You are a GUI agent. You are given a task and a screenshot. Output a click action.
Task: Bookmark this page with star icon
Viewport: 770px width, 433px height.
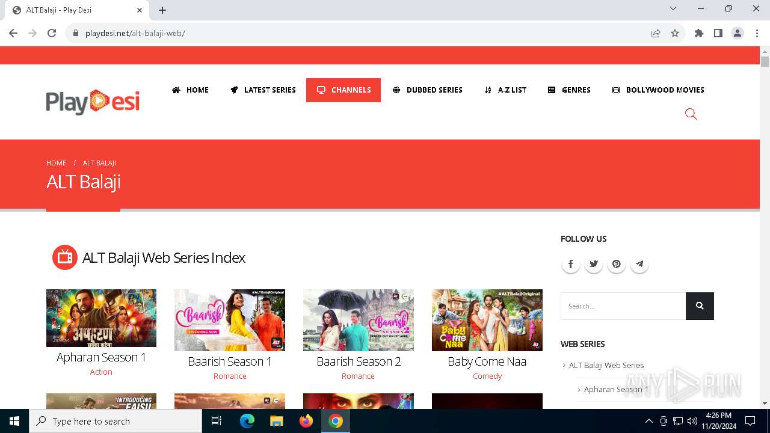point(675,33)
